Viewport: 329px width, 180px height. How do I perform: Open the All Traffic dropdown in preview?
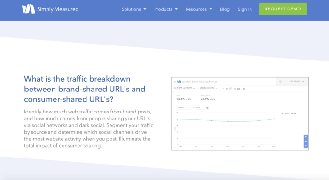[x=297, y=82]
